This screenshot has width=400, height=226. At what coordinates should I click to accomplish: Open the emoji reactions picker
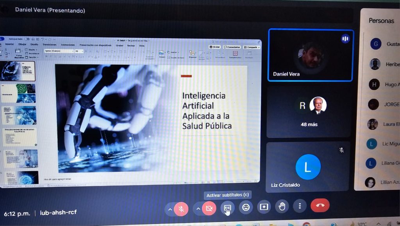246,207
